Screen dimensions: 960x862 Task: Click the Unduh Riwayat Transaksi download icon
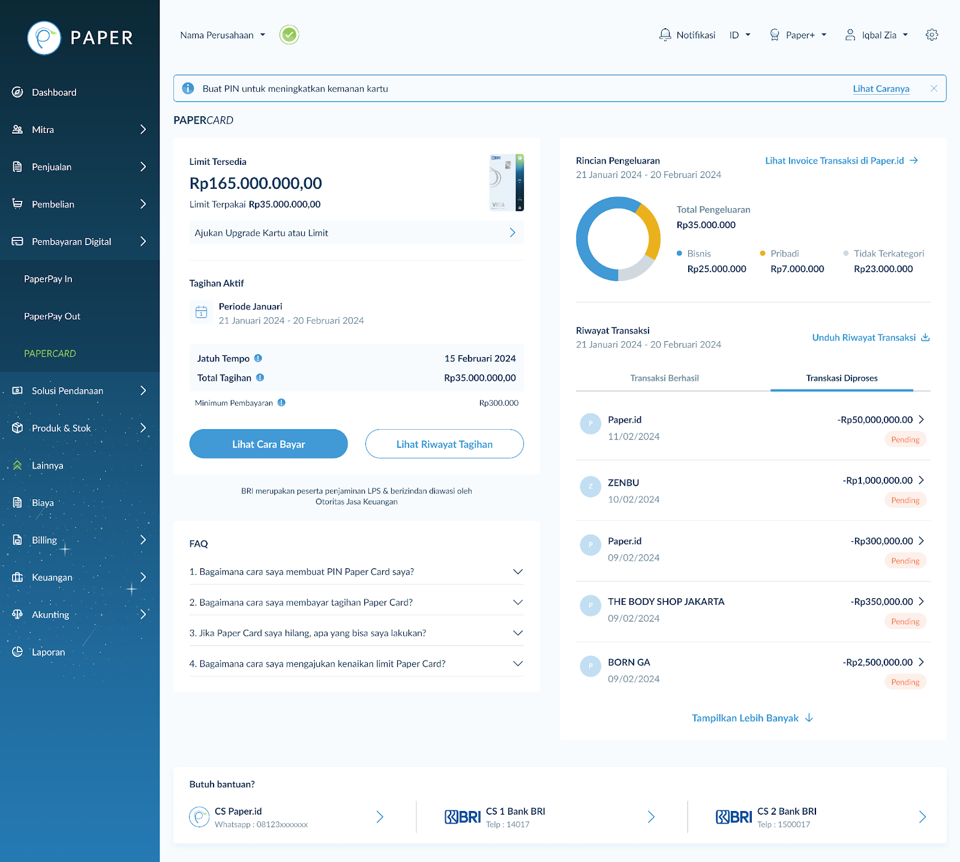point(925,337)
